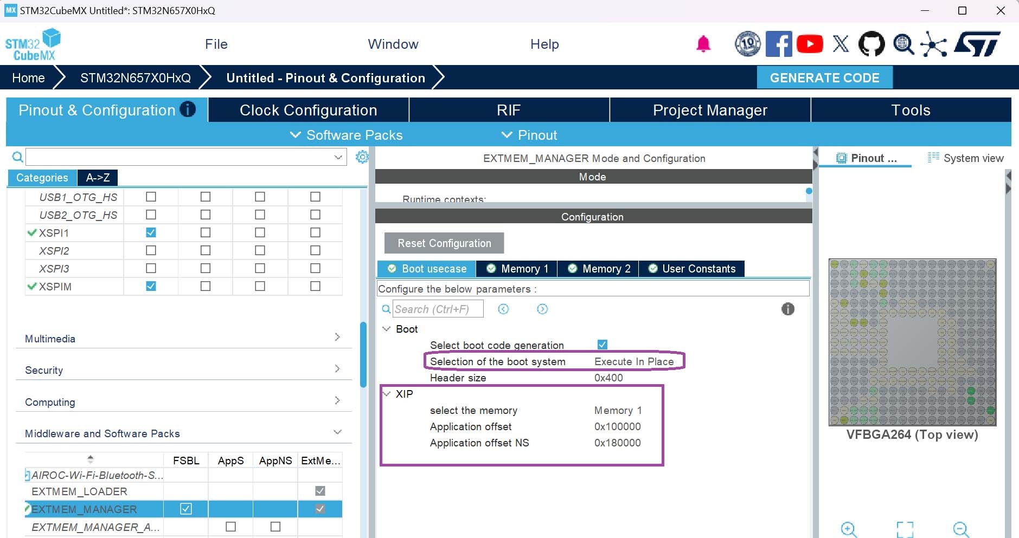Image resolution: width=1019 pixels, height=538 pixels.
Task: Collapse the XIP parameter group
Action: (x=387, y=394)
